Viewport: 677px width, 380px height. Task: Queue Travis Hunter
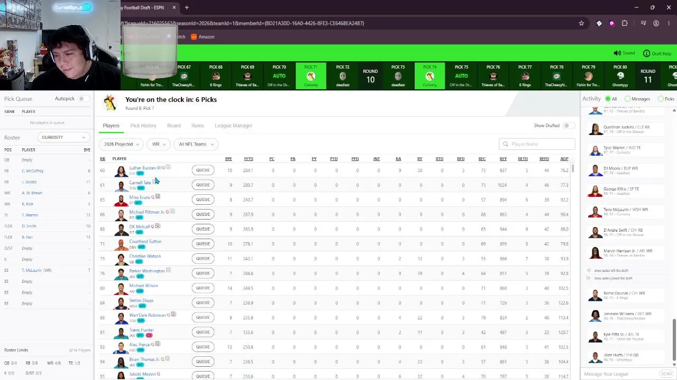pyautogui.click(x=203, y=332)
